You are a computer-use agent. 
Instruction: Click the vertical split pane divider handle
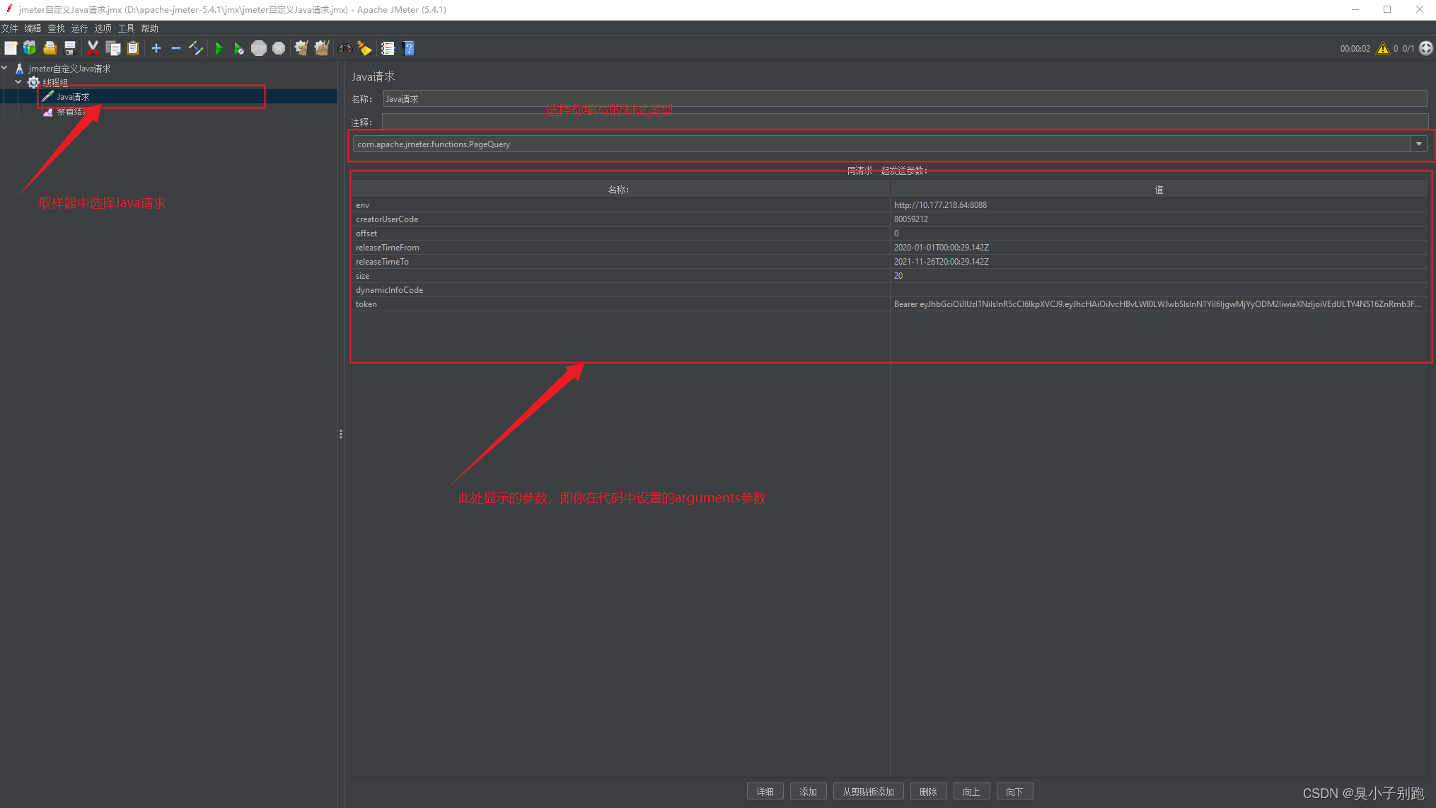[341, 434]
